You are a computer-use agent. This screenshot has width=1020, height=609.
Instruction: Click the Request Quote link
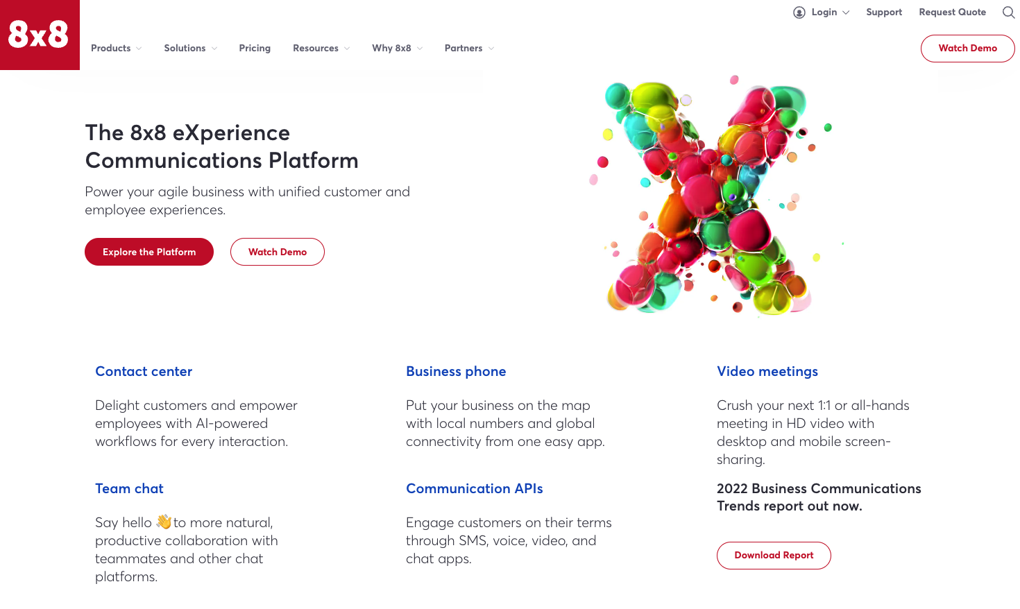pyautogui.click(x=952, y=12)
